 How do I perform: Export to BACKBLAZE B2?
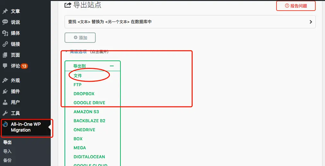tap(89, 121)
